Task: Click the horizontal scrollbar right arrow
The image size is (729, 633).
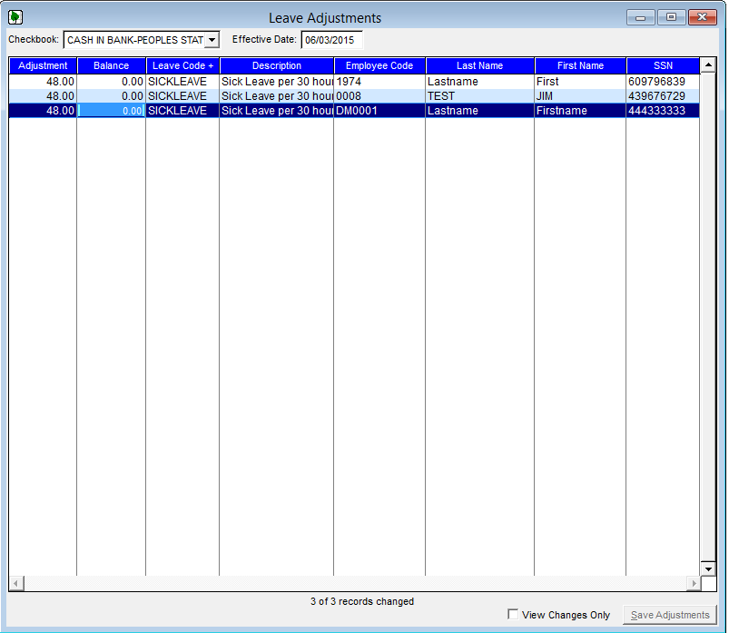Action: [694, 583]
